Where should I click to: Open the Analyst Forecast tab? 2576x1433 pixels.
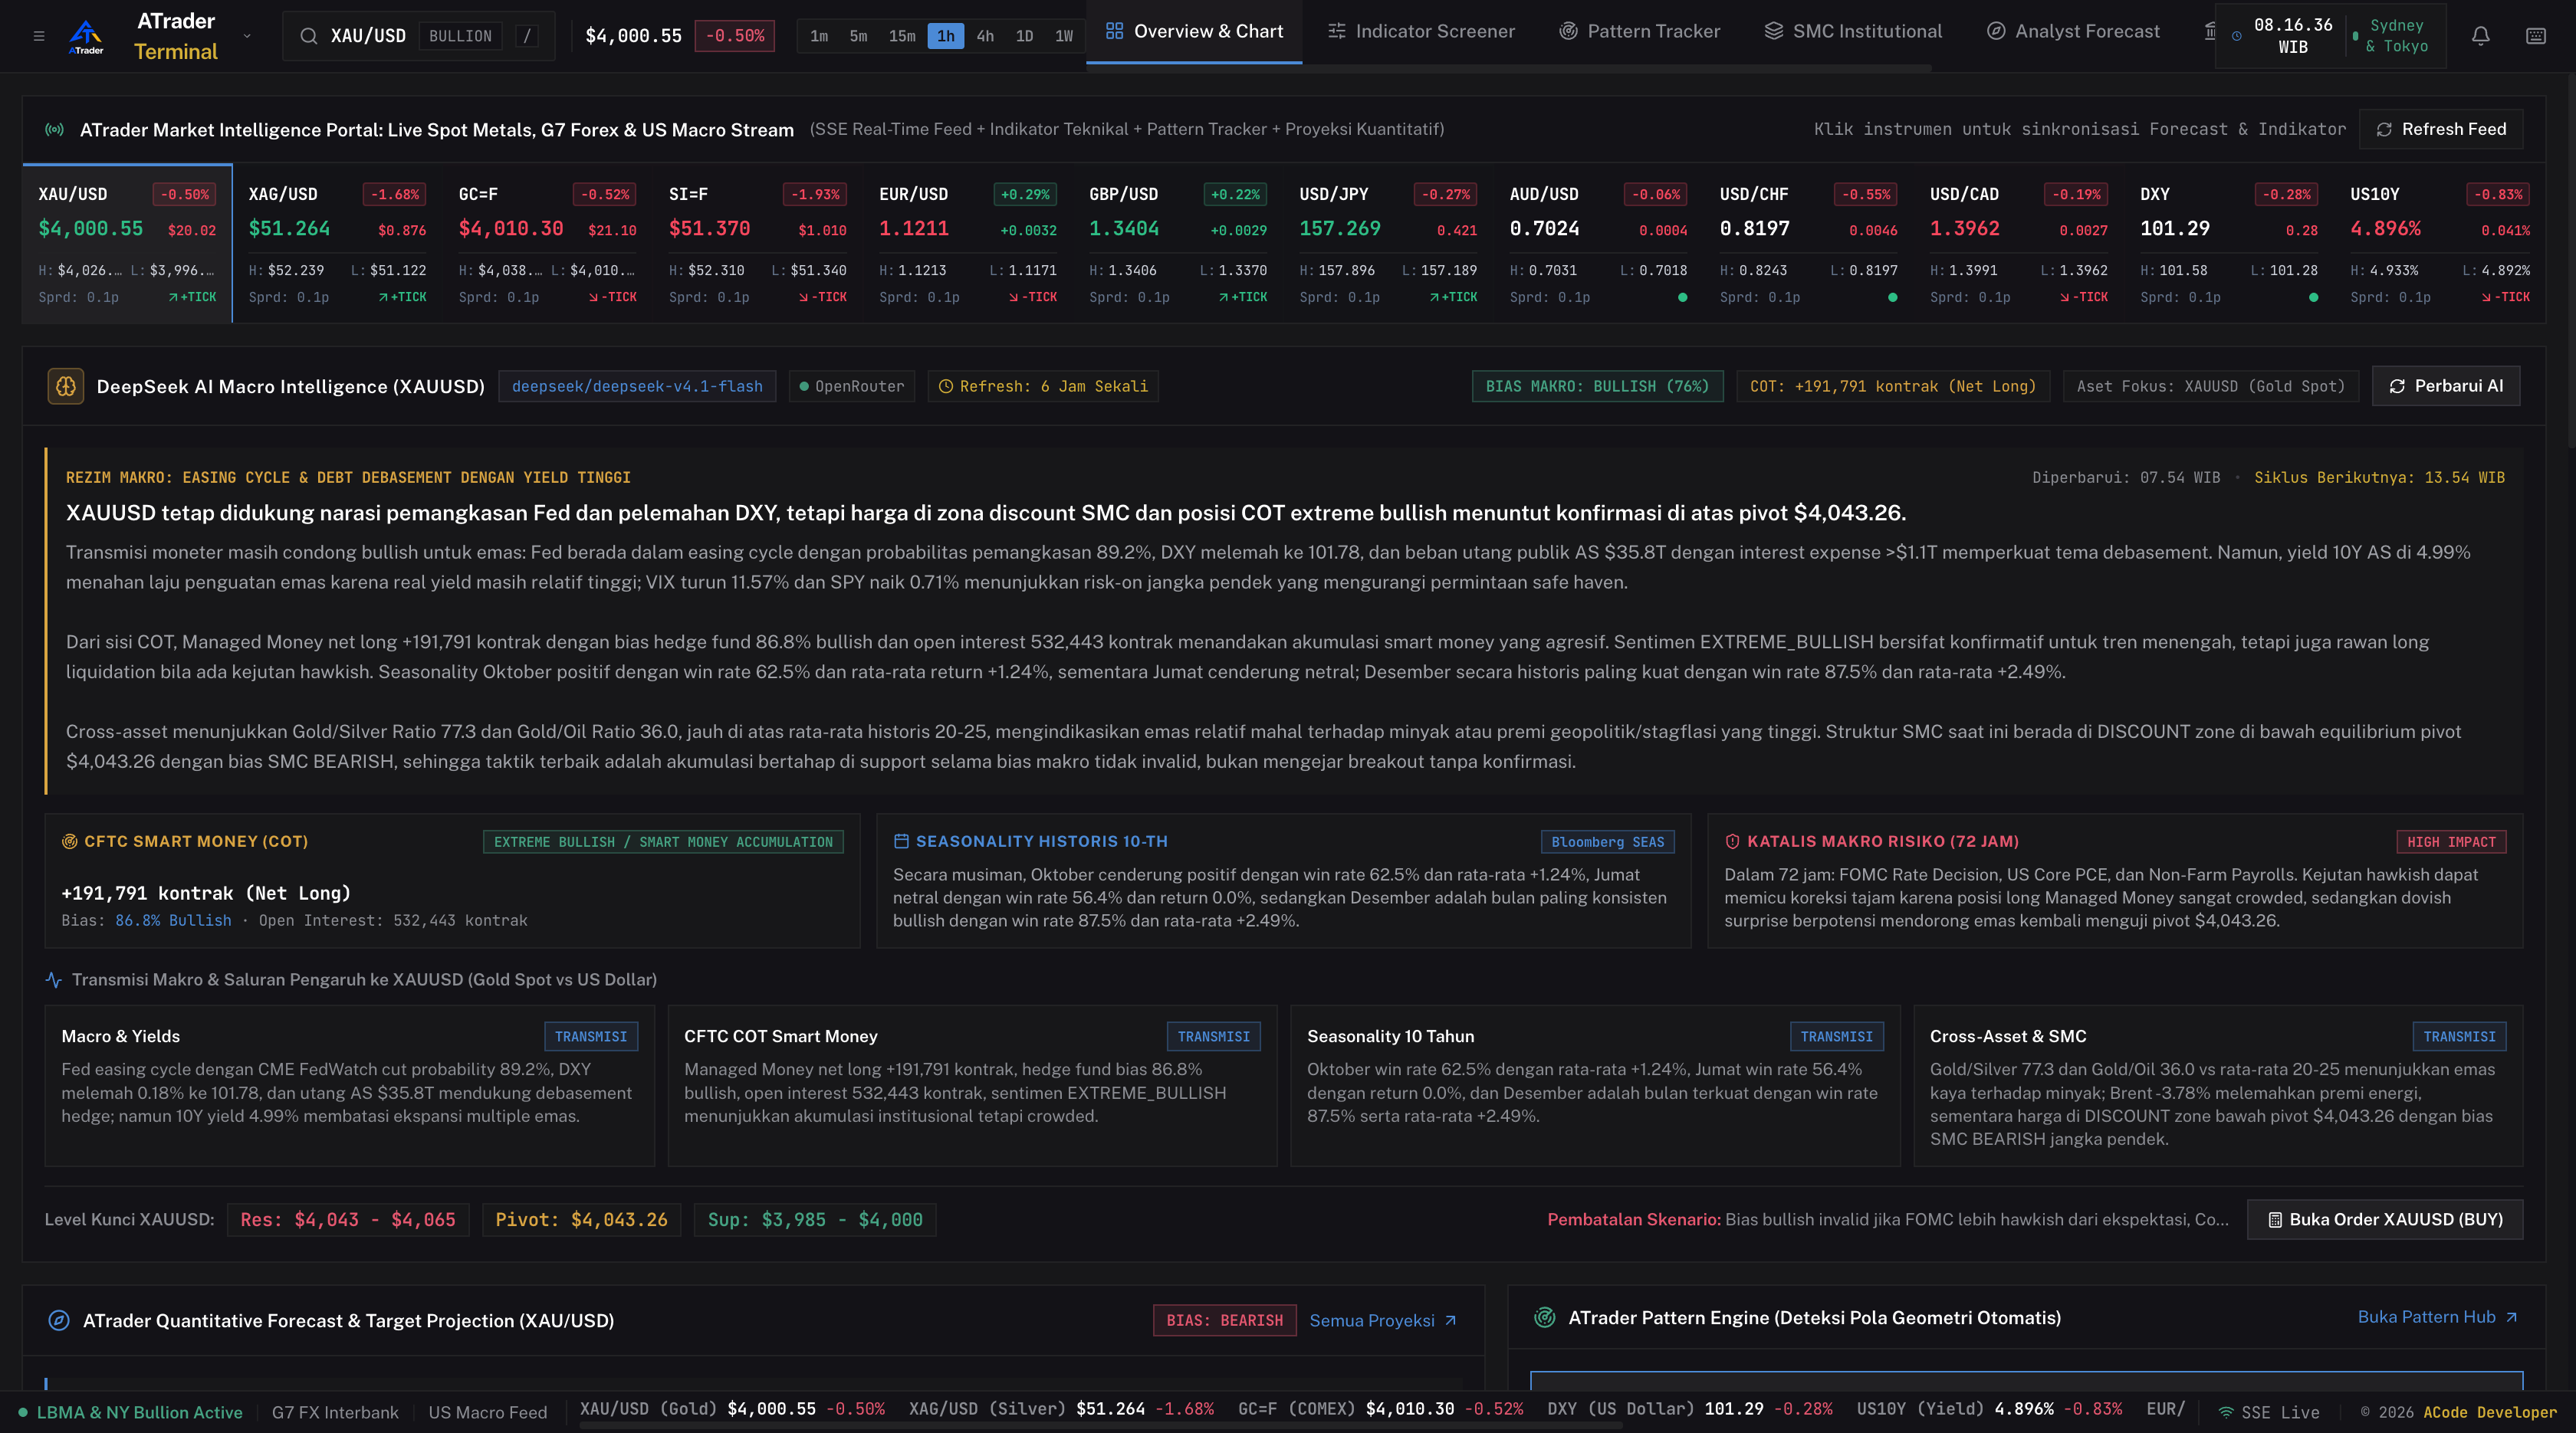click(x=2073, y=31)
